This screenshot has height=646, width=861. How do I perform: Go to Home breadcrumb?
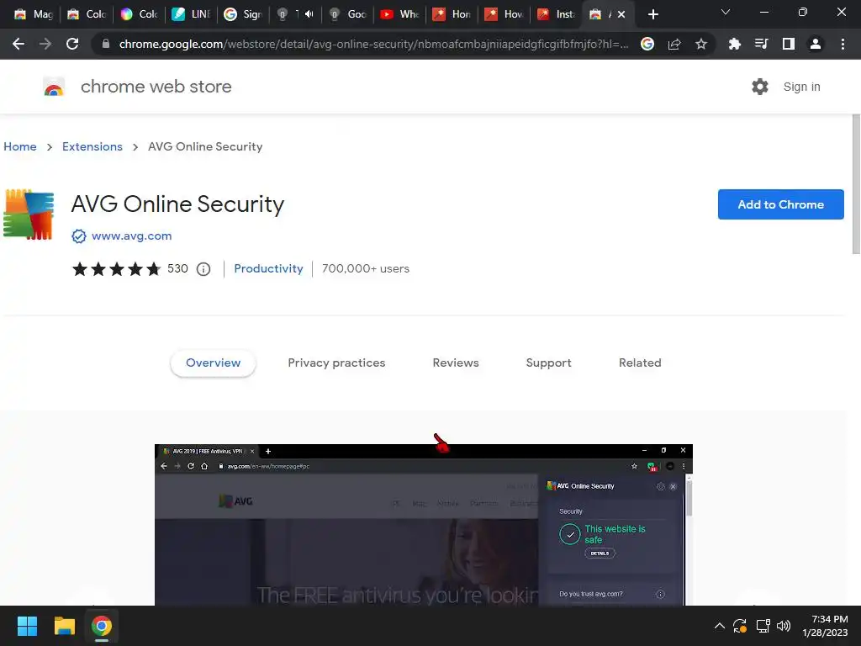point(20,146)
